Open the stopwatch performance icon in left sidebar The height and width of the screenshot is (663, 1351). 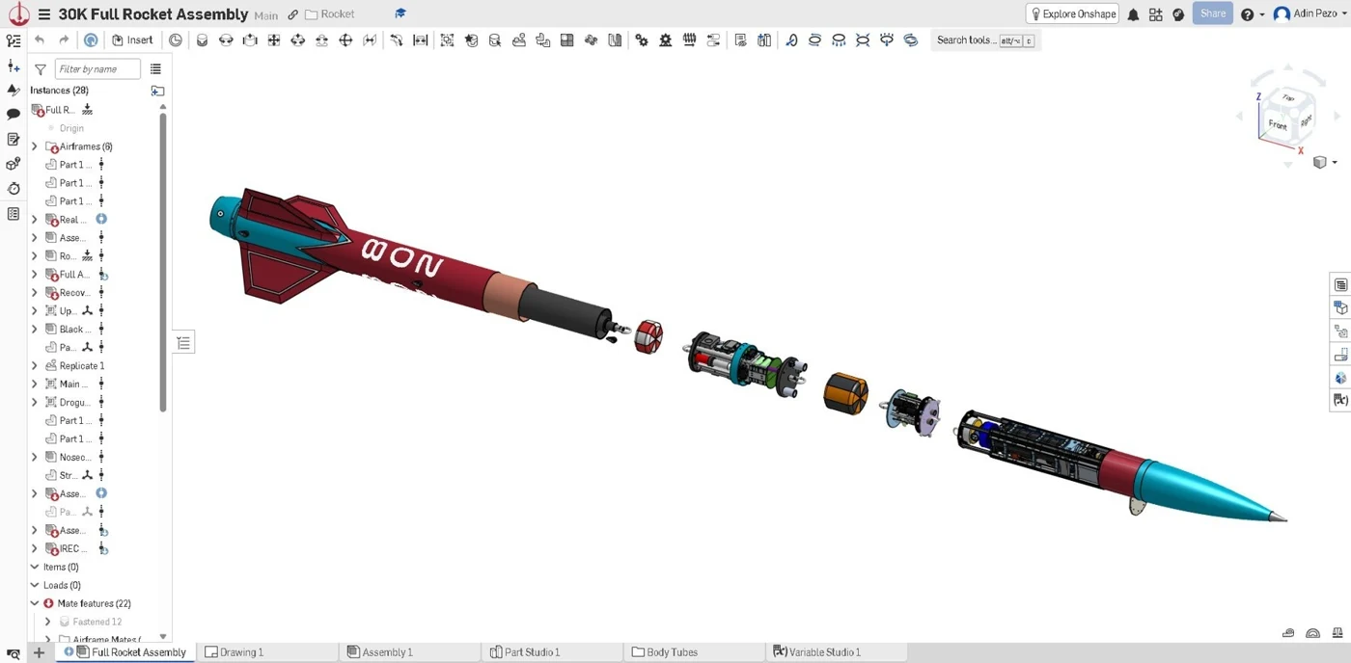click(14, 189)
